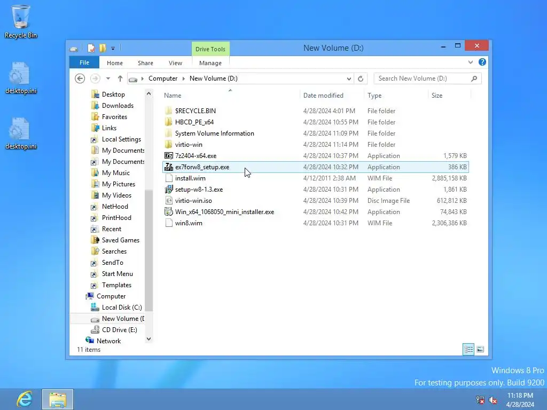Viewport: 547px width, 410px height.
Task: Open the Recent locations dropdown arrow
Action: (108, 79)
